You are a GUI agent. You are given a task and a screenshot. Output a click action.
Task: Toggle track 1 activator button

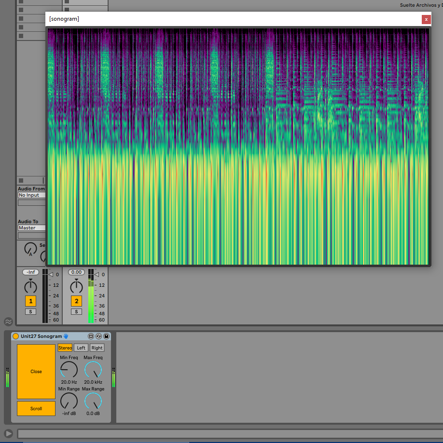coord(31,301)
